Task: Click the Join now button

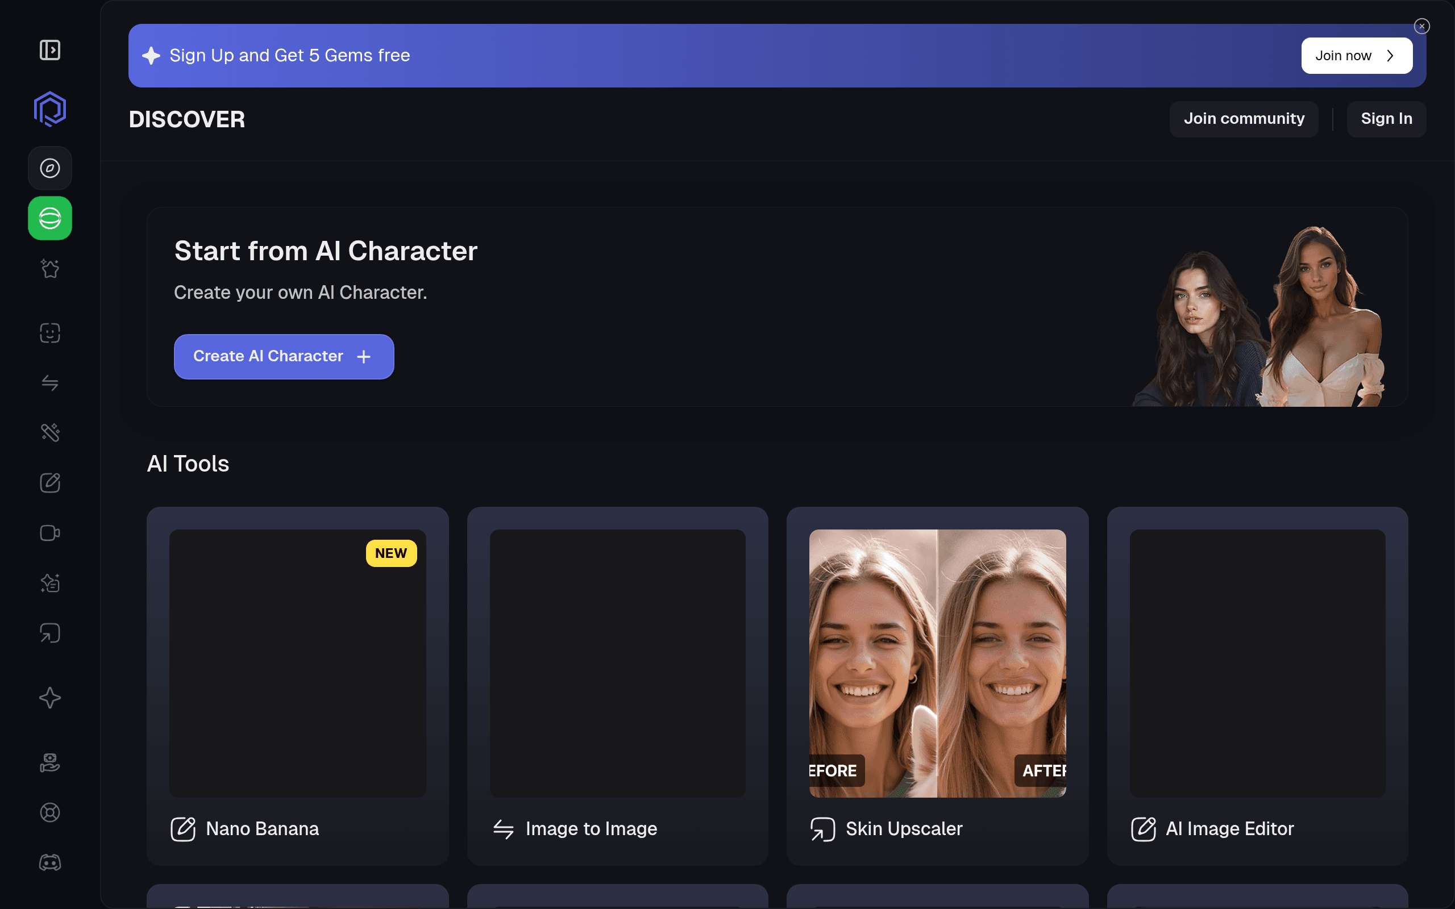Action: tap(1357, 56)
